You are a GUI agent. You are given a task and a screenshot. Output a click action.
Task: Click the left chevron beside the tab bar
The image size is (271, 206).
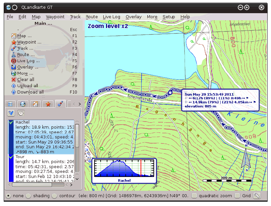coord(74,104)
